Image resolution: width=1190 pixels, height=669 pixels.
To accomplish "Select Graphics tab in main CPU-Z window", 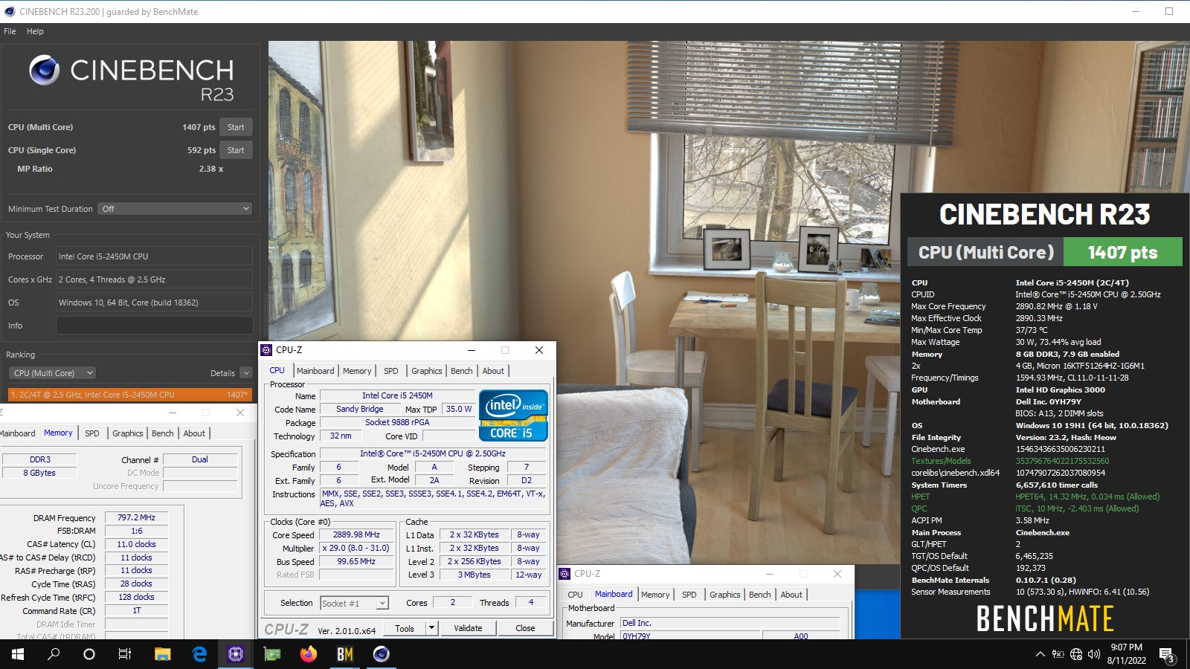I will pos(427,371).
